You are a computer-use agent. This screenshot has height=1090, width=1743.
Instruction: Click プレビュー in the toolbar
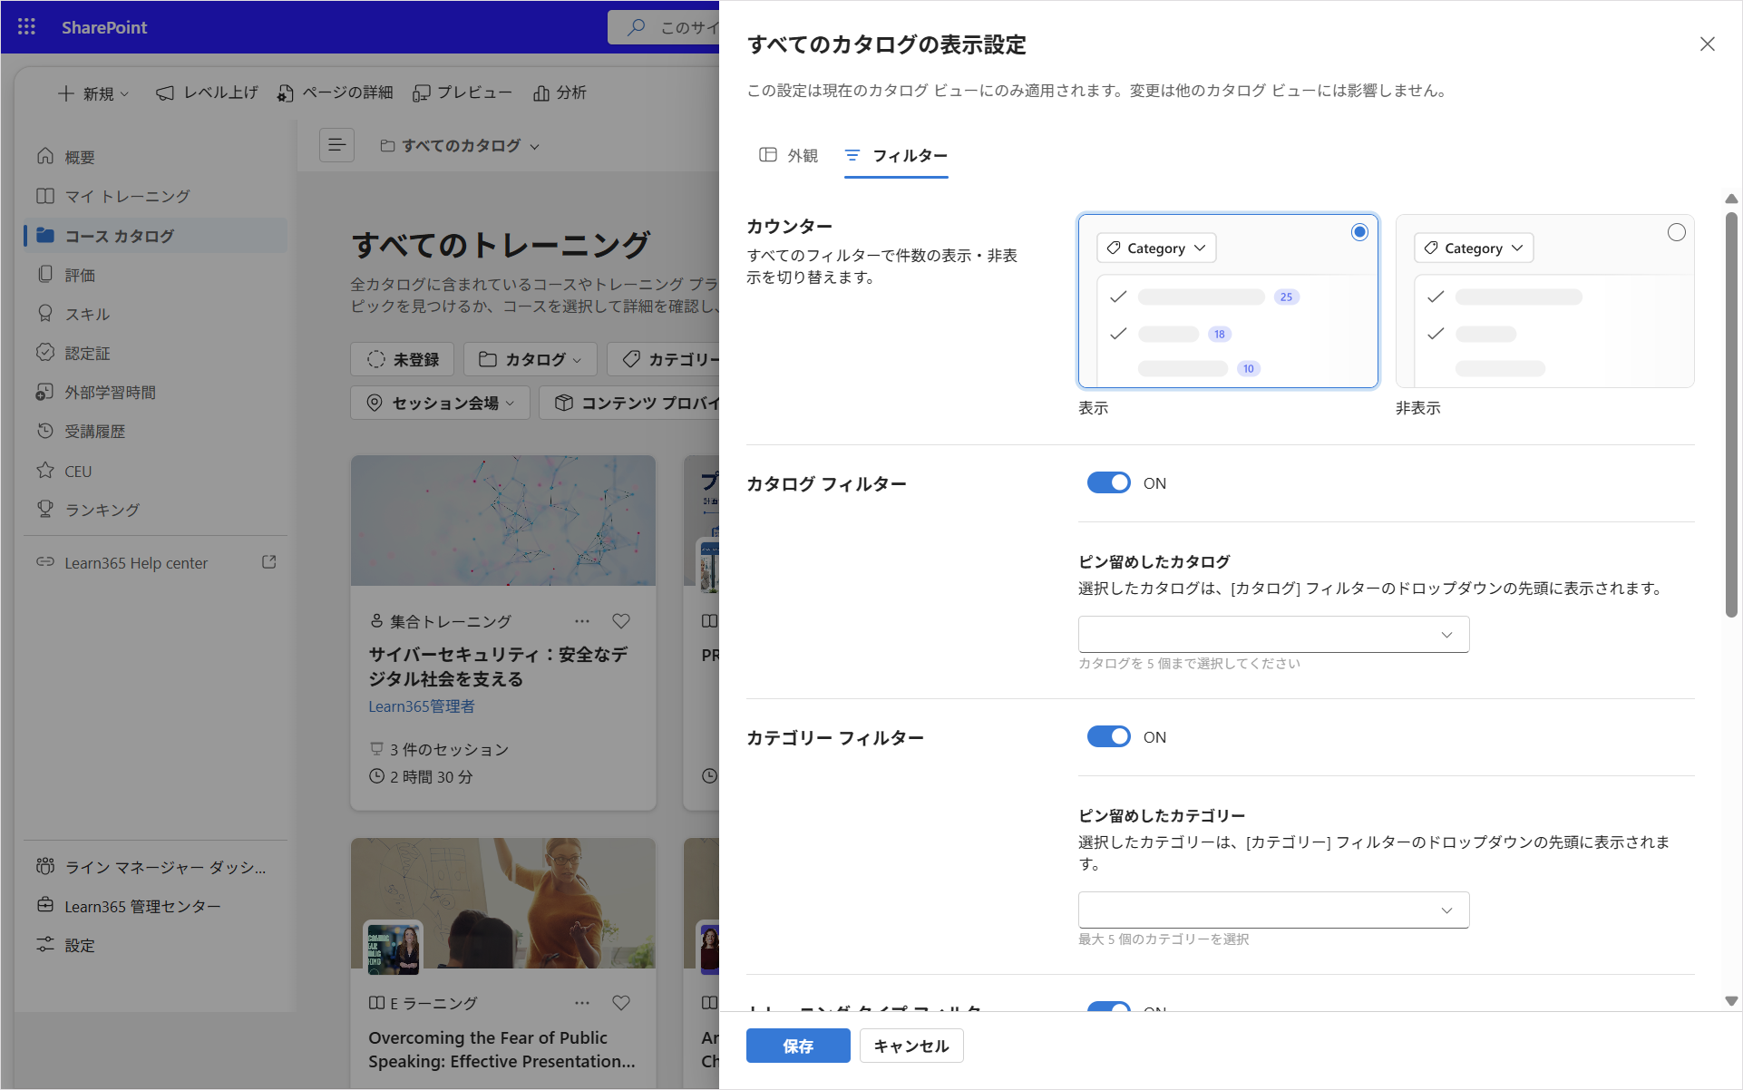tap(463, 92)
